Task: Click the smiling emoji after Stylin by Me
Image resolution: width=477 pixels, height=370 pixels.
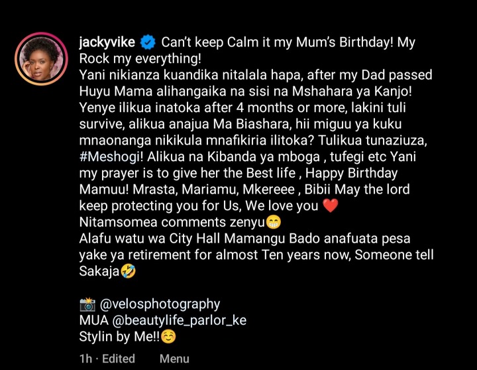Action: 168,337
